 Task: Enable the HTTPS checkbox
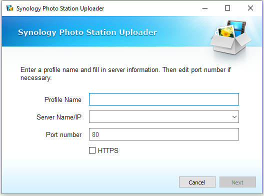coord(92,150)
